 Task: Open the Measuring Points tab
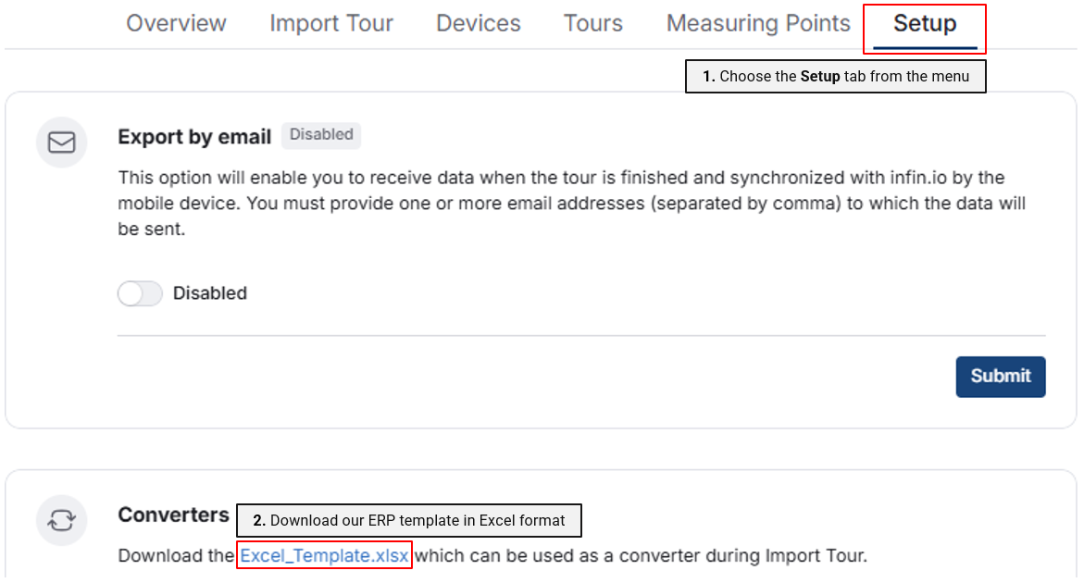(758, 23)
